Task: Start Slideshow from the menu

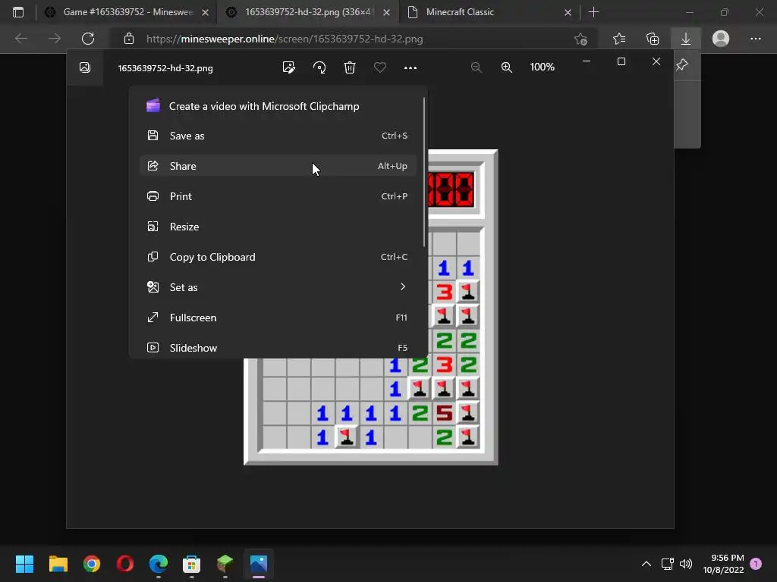Action: (278, 347)
